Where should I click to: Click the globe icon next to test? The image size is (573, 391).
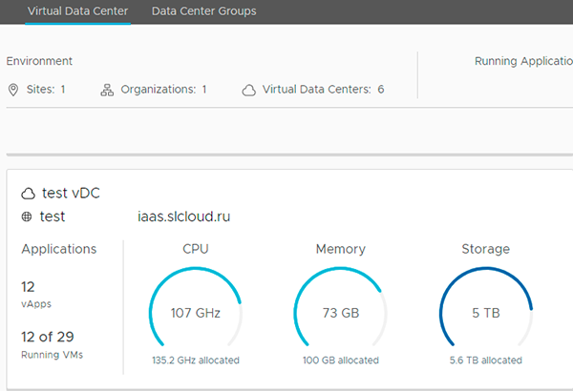tap(27, 216)
